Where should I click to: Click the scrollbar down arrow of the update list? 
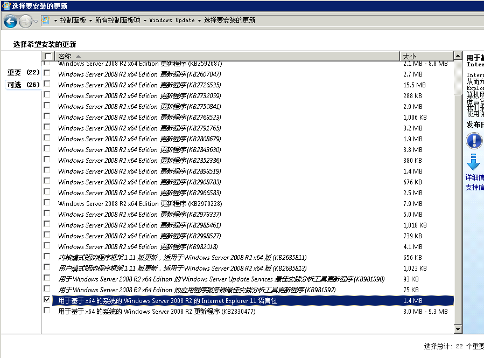pos(458,329)
